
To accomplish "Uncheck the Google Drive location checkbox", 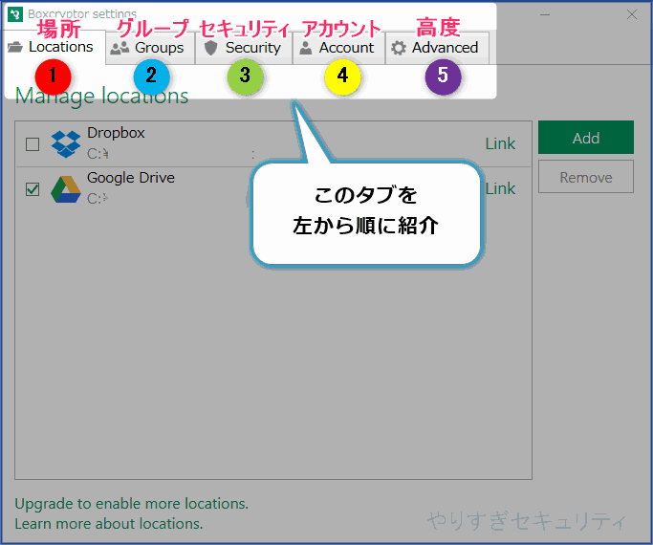I will [33, 189].
